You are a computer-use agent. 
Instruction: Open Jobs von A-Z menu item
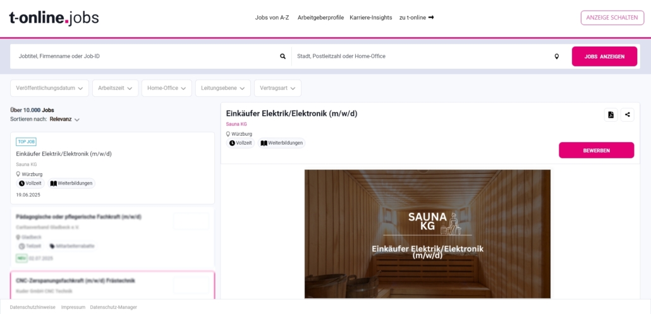pyautogui.click(x=272, y=18)
